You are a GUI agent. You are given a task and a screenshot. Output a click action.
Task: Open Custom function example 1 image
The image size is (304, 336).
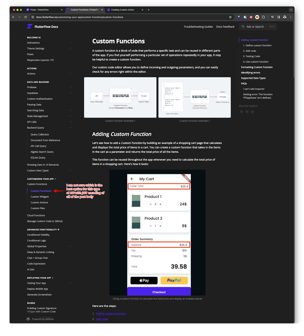tap(120, 97)
